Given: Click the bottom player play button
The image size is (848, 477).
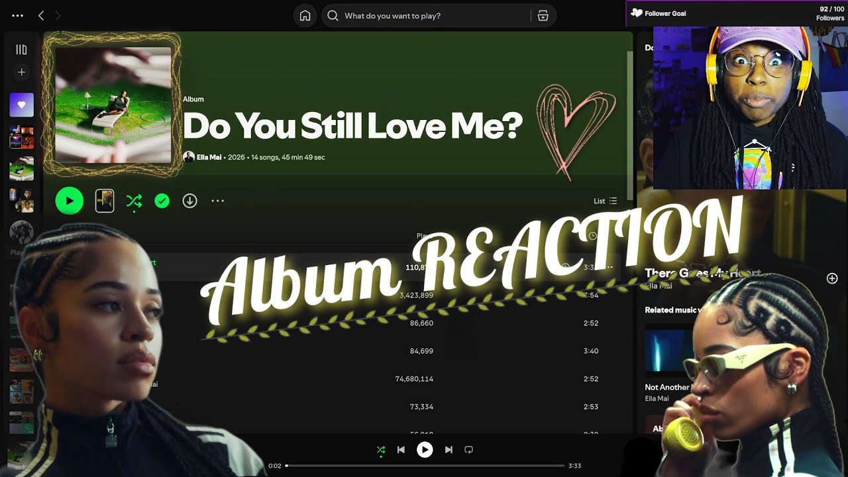Looking at the screenshot, I should 425,450.
